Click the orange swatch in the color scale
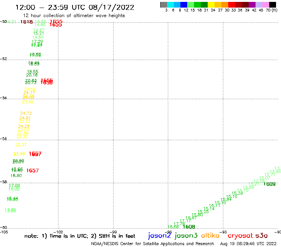This screenshot has height=247, width=281. [225, 5]
